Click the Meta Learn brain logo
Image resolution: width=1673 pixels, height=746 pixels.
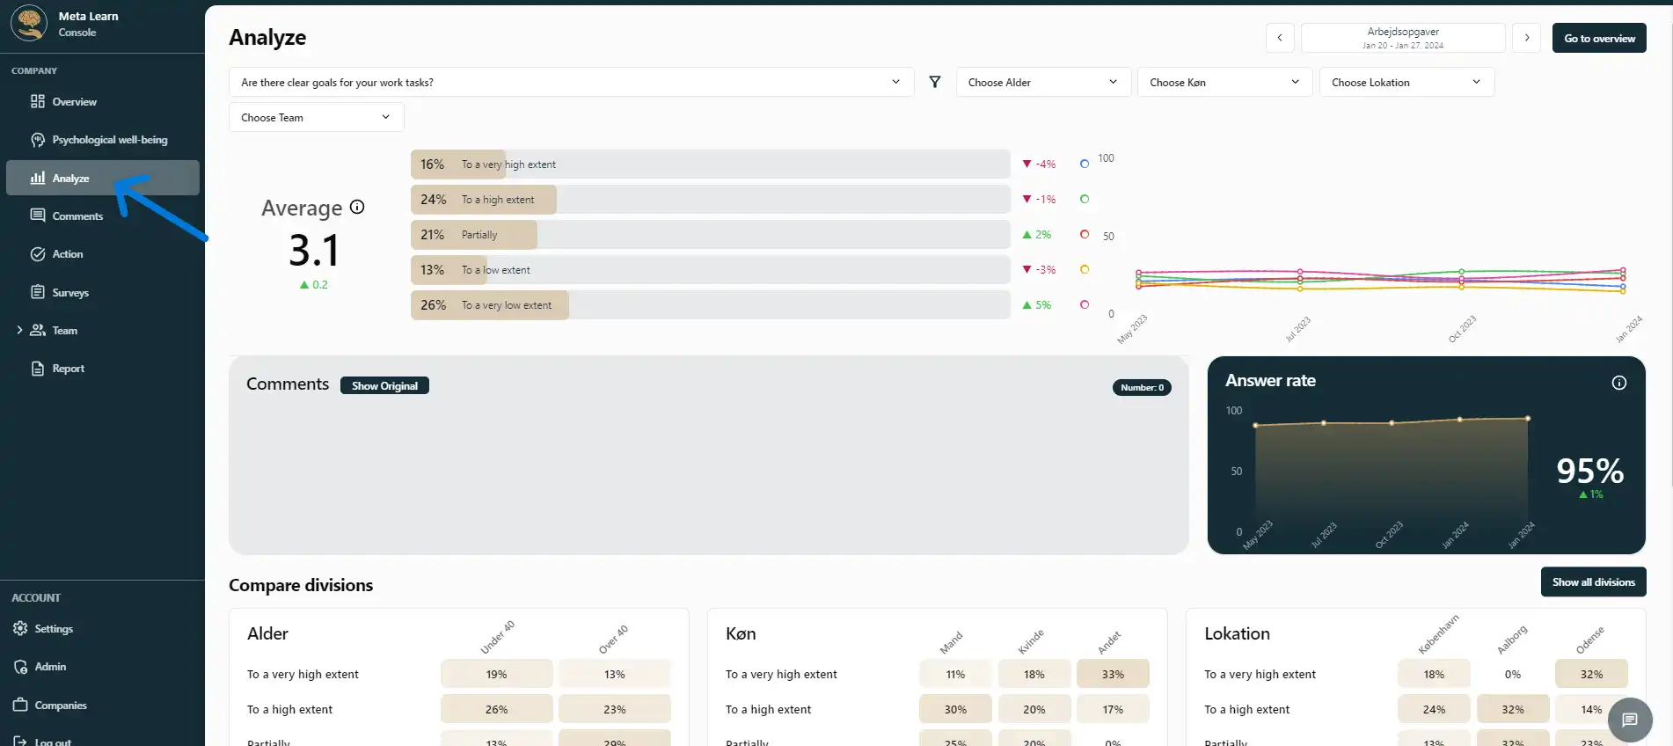point(29,24)
